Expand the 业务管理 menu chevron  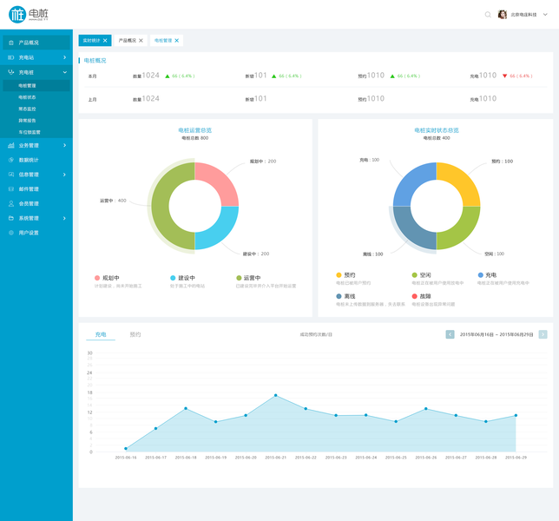64,145
